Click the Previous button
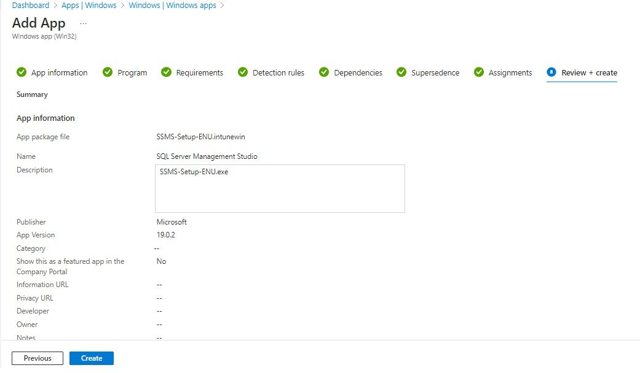The height and width of the screenshot is (373, 640). (37, 358)
